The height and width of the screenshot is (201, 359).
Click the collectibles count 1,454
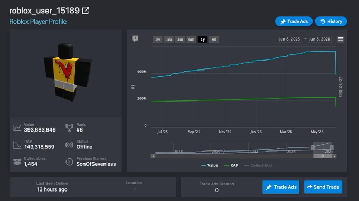click(31, 164)
